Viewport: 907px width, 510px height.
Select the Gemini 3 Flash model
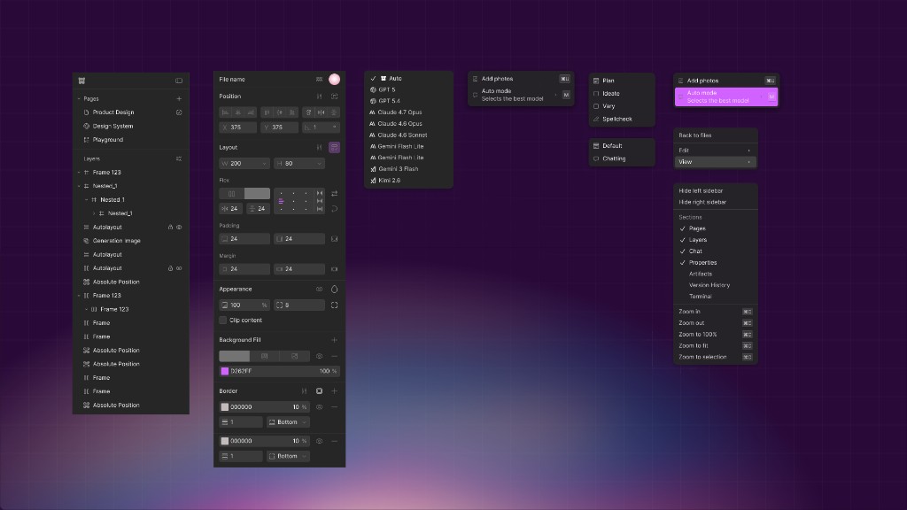[408, 169]
